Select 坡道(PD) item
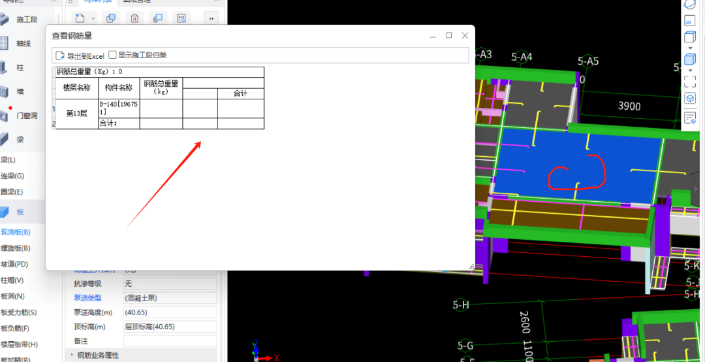 [x=14, y=264]
